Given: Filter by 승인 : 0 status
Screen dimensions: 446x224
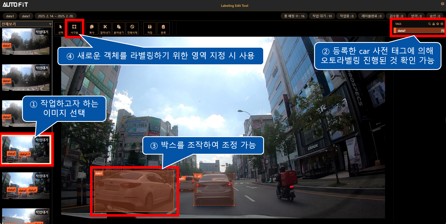Looking at the screenshot, I should tap(435, 16).
